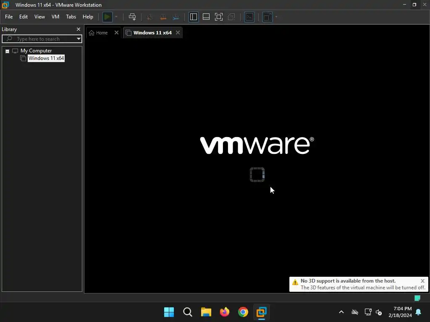Open the notifications bell
This screenshot has width=430, height=322.
point(419,312)
